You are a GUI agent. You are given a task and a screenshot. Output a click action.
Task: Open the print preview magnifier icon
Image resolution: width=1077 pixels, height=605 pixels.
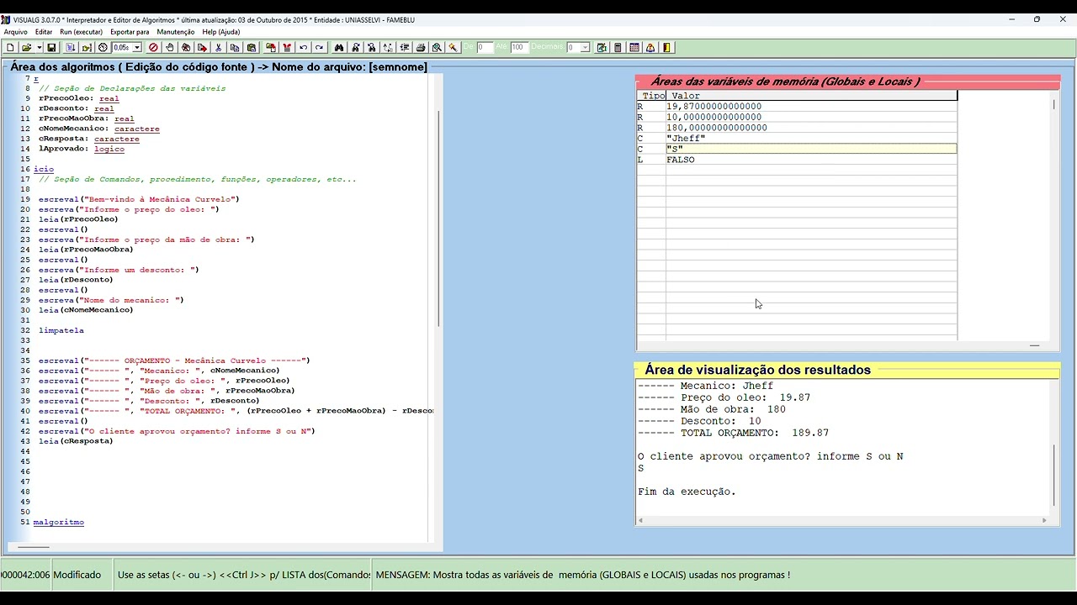(437, 48)
